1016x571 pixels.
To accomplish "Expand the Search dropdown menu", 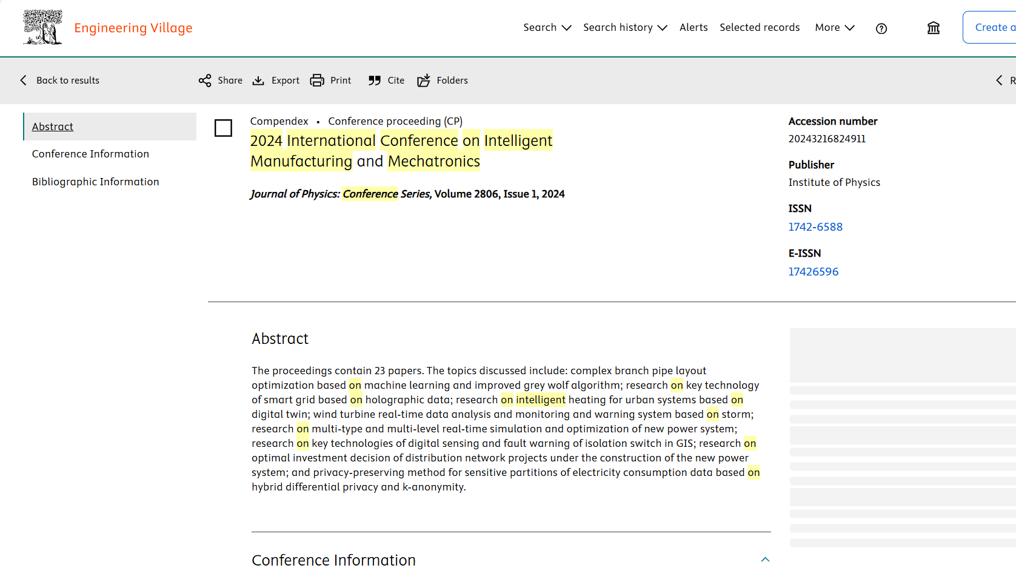I will tap(547, 28).
